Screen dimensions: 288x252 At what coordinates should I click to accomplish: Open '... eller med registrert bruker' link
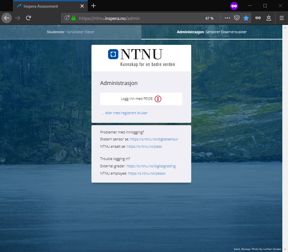tap(125, 113)
